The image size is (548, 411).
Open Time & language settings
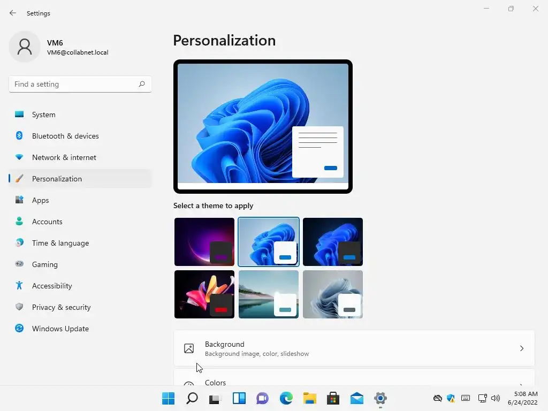(x=80, y=243)
